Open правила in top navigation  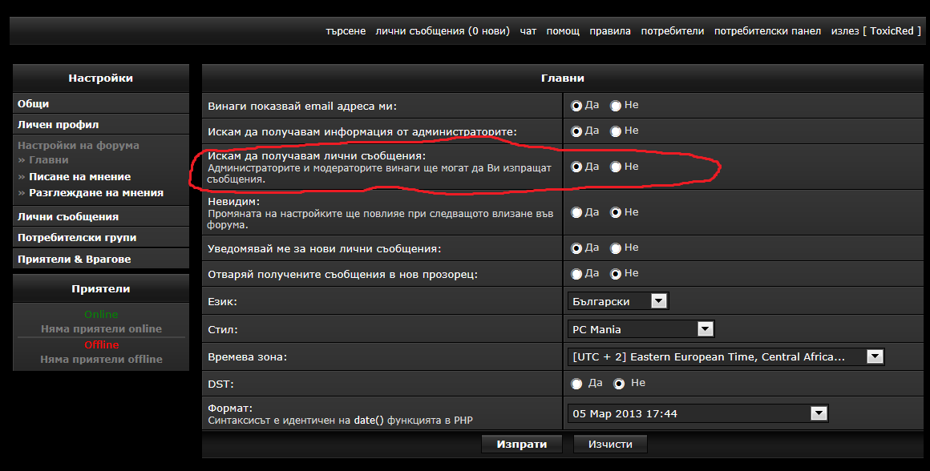click(x=610, y=30)
